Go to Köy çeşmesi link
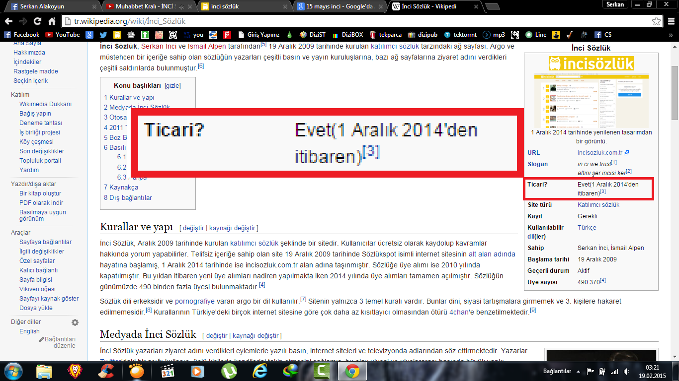679x381 pixels. pos(36,142)
